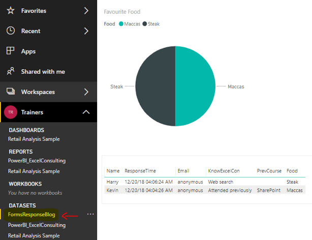The height and width of the screenshot is (240, 312).
Task: Sort by the KnowExcelCon column header
Action: [x=224, y=171]
